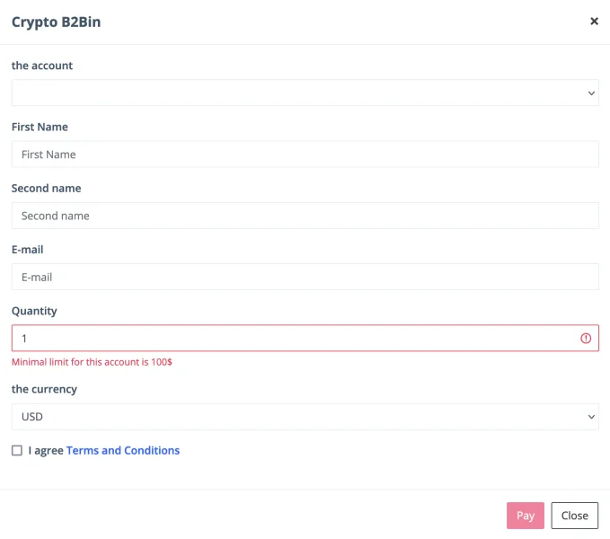The width and height of the screenshot is (610, 539).
Task: Focus the First Name input field
Action: 305,155
